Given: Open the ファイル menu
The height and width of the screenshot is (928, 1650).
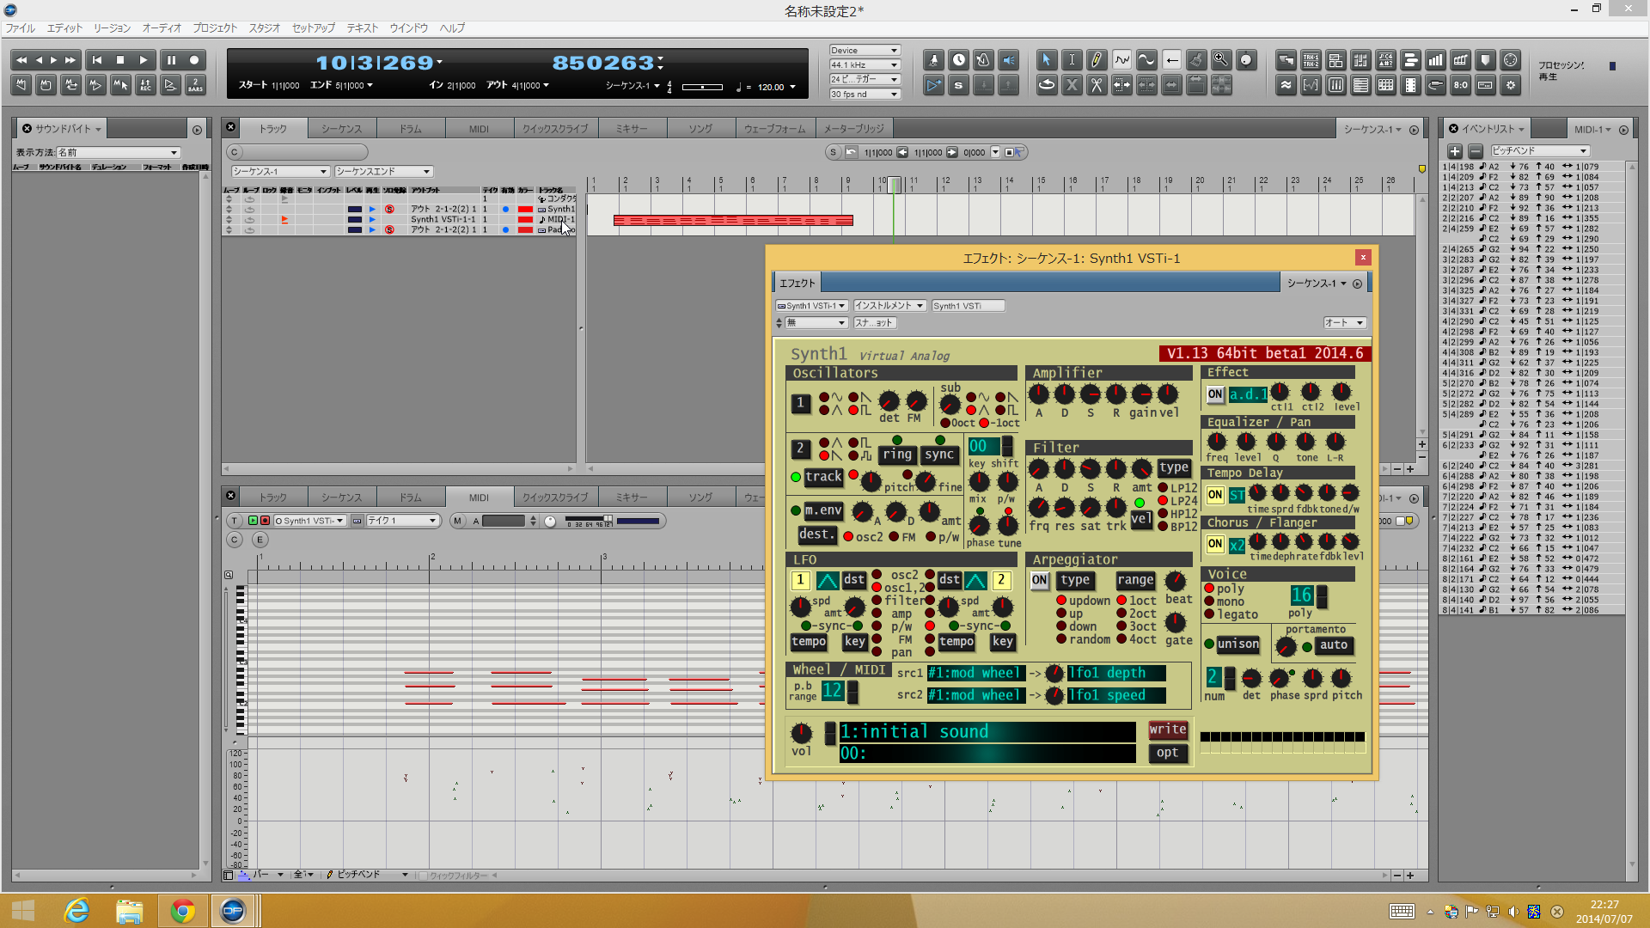Looking at the screenshot, I should coord(21,28).
